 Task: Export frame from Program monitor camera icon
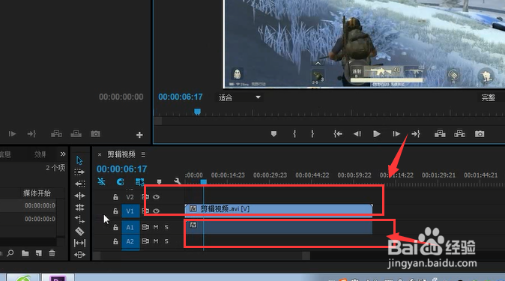pos(480,133)
